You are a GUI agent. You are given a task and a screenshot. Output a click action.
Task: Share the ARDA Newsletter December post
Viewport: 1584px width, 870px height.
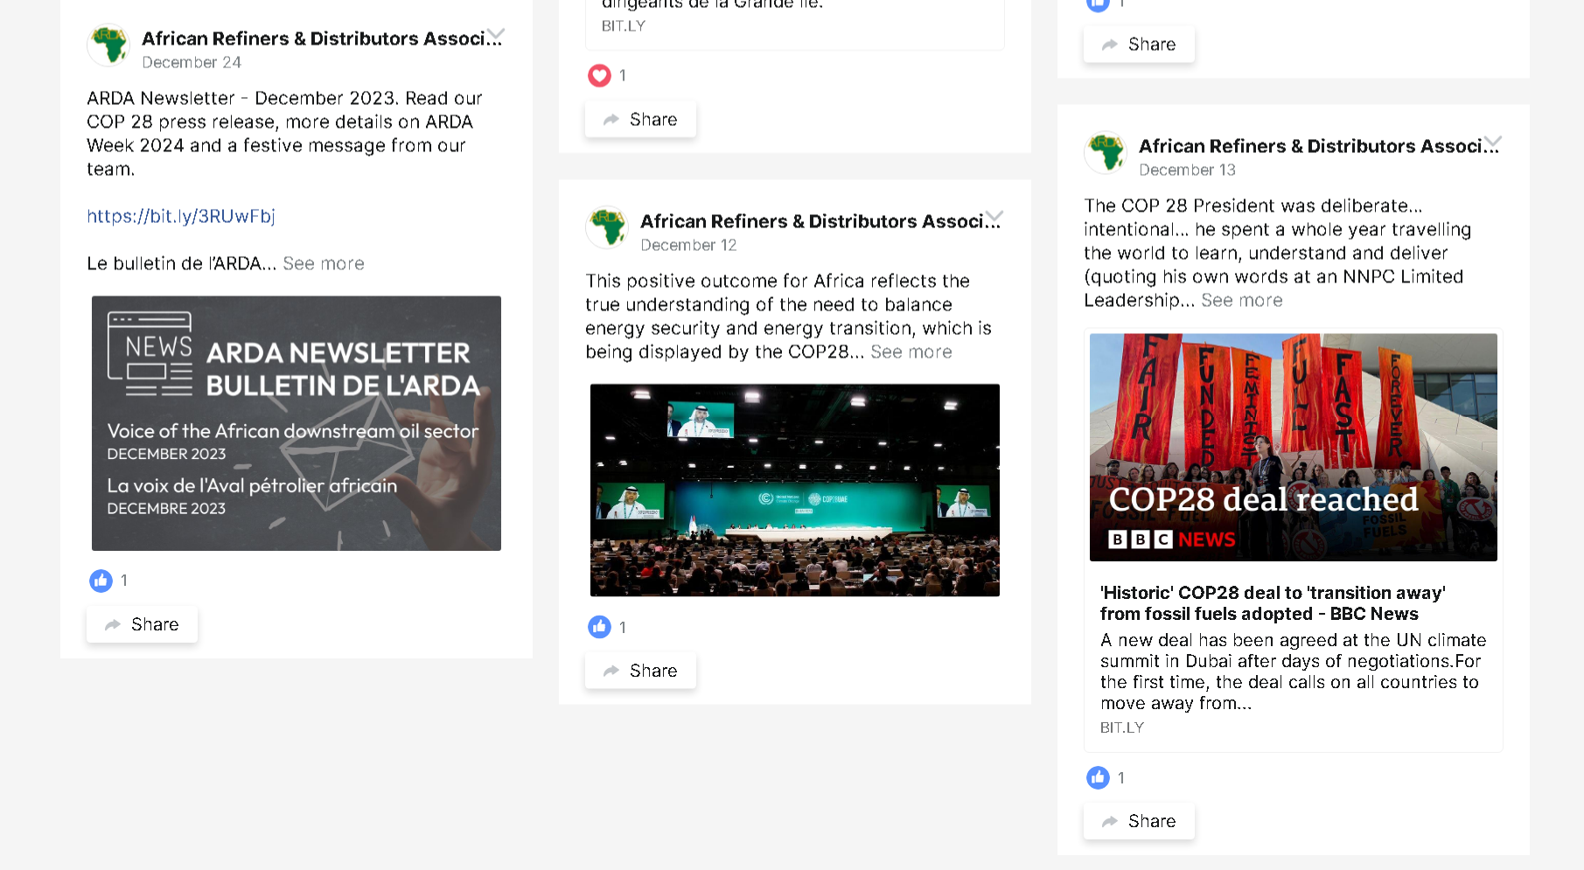tap(142, 624)
